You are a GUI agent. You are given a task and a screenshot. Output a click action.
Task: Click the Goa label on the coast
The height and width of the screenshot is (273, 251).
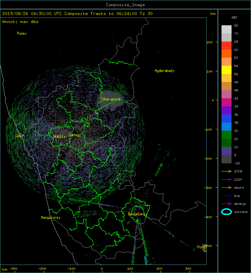[x=18, y=136]
